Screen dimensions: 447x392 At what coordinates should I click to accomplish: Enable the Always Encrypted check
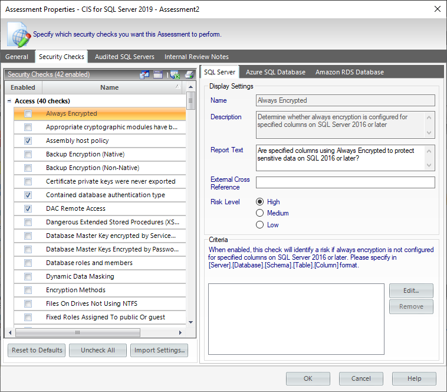(x=28, y=114)
